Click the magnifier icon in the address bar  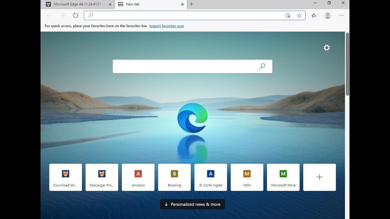[x=90, y=16]
